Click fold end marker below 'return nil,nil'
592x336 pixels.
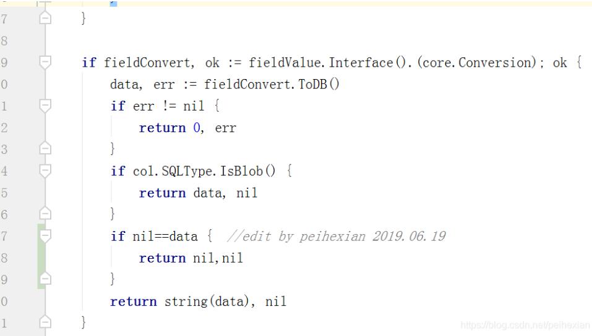[45, 279]
